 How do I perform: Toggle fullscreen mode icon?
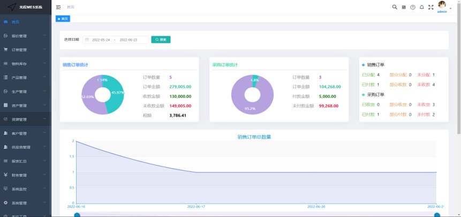[430, 7]
